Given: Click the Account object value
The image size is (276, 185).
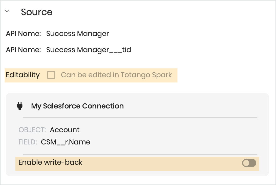Looking at the screenshot, I should click(x=65, y=130).
